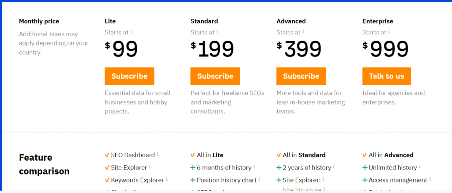Open the Lite Site Explorer info icon
This screenshot has width=452, height=193.
150,167
